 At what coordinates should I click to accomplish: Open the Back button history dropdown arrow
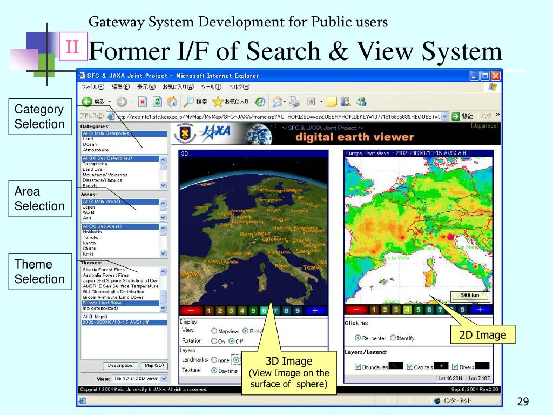(109, 102)
